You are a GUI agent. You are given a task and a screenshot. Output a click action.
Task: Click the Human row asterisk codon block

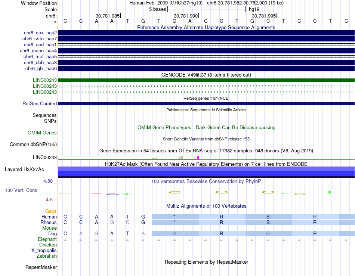pyautogui.click(x=175, y=217)
